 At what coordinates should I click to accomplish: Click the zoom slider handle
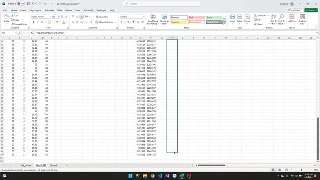[x=301, y=170]
